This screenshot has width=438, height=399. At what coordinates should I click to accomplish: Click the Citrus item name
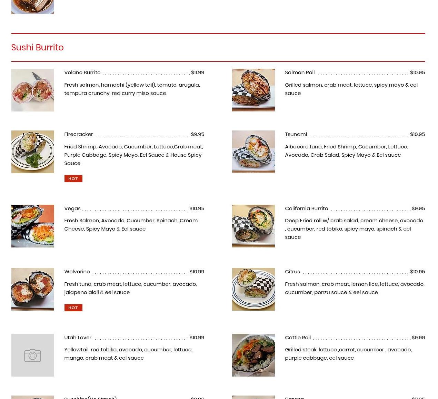tap(292, 272)
